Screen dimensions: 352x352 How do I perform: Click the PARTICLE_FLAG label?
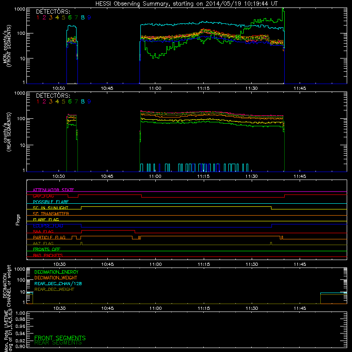click(49, 238)
